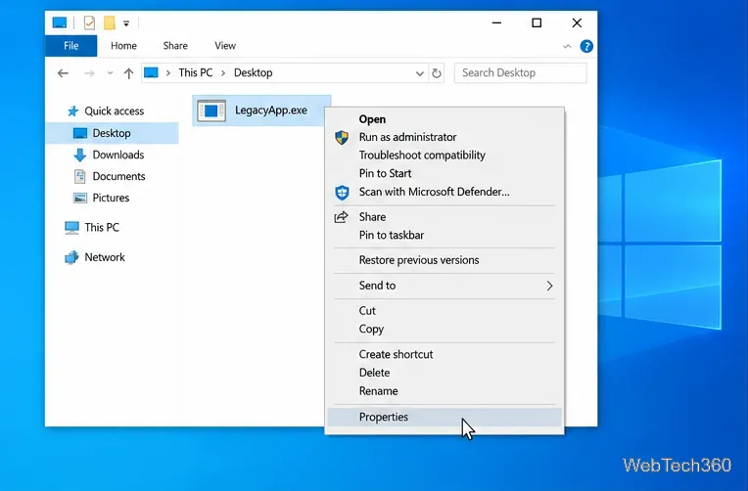Switch to the Share ribbon tab
The width and height of the screenshot is (748, 491).
coord(175,46)
